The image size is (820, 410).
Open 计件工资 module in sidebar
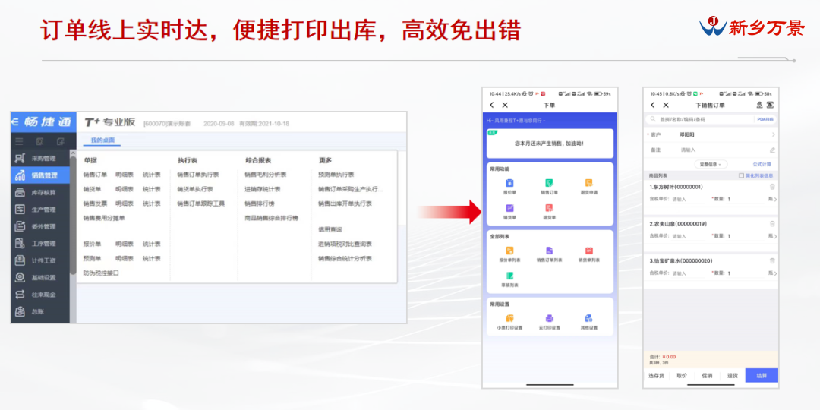click(40, 260)
